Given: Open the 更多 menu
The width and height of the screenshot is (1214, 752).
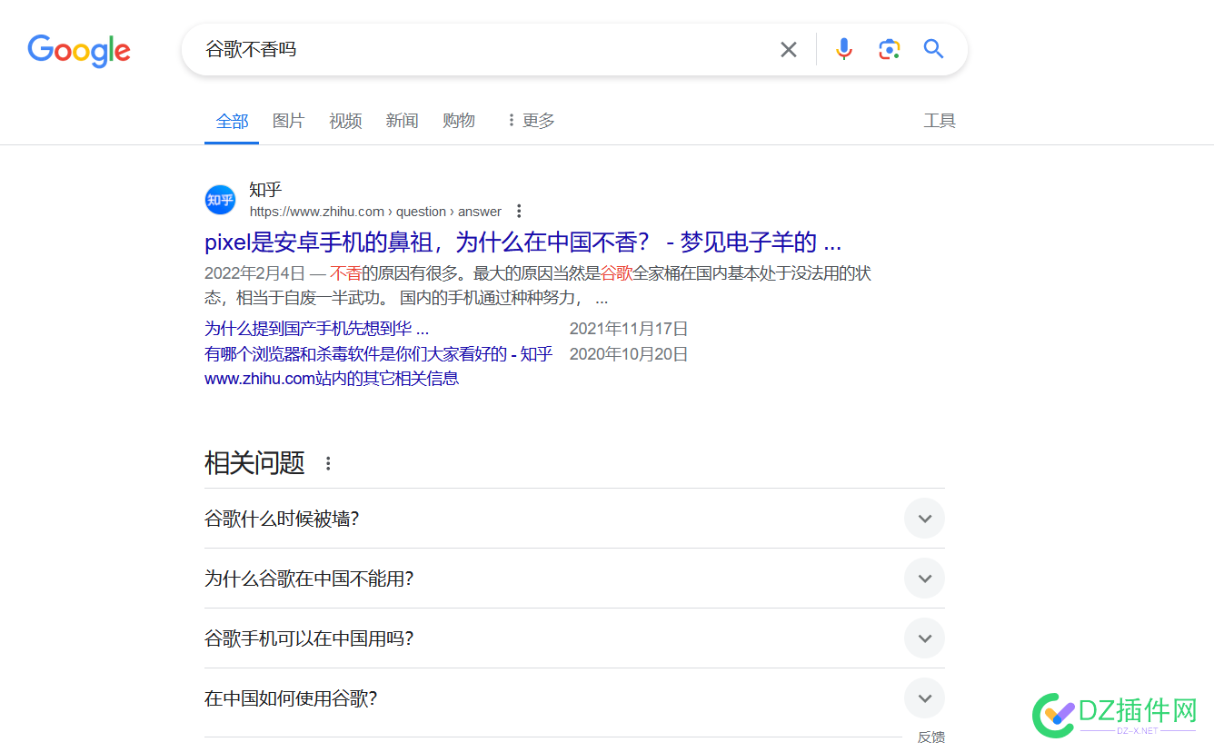Looking at the screenshot, I should 530,120.
